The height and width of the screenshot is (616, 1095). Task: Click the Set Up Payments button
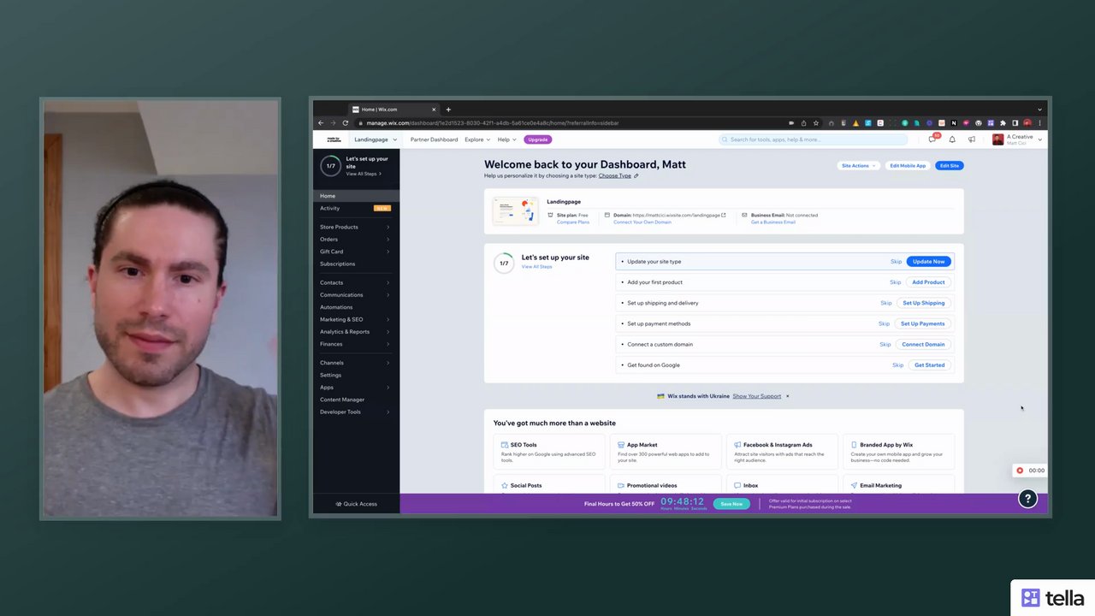(922, 323)
